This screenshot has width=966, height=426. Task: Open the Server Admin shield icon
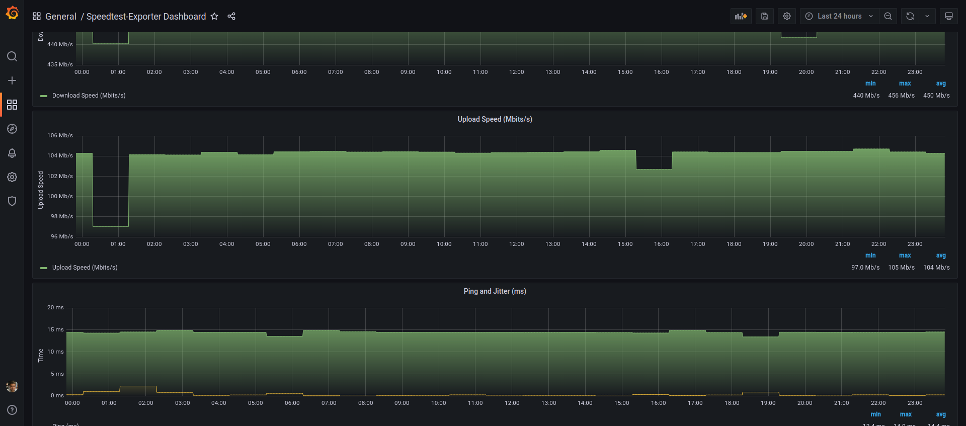(12, 201)
